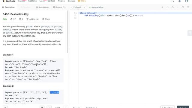Open the problems list menu icon
The height and width of the screenshot is (108, 192).
click(x=5, y=107)
